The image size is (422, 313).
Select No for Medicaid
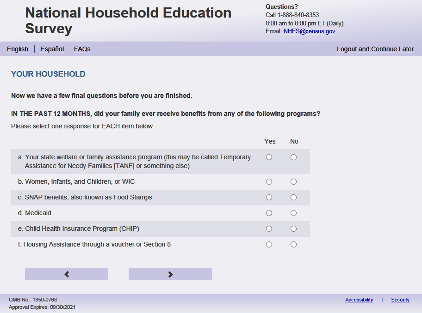(x=293, y=213)
